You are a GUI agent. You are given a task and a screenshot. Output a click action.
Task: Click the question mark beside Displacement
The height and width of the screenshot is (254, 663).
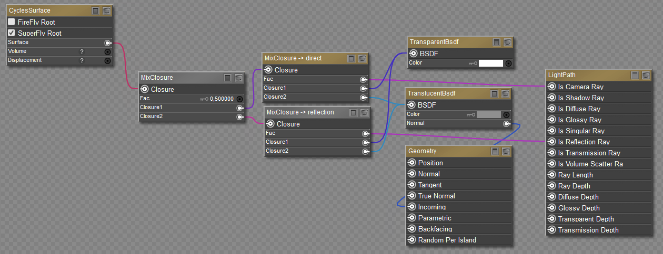tap(82, 60)
